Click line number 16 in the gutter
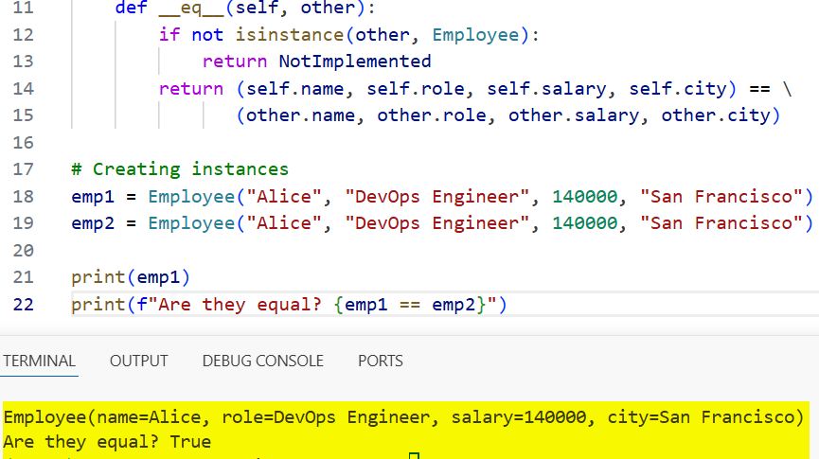The height and width of the screenshot is (459, 819). click(x=23, y=143)
